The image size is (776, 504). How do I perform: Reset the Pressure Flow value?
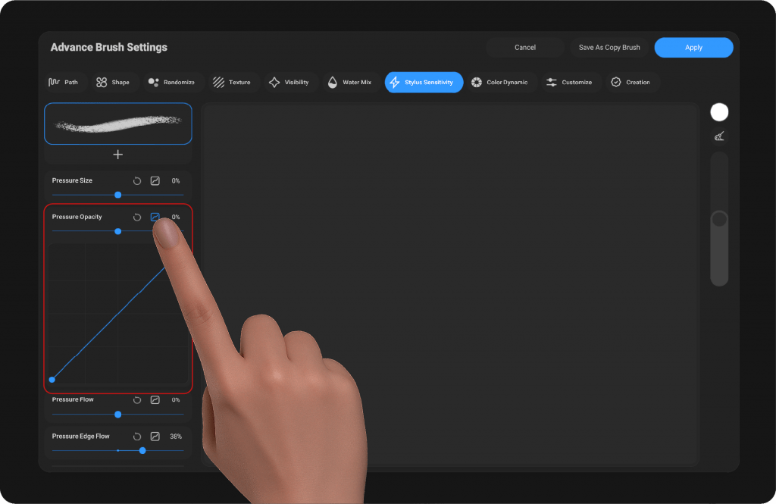[137, 400]
